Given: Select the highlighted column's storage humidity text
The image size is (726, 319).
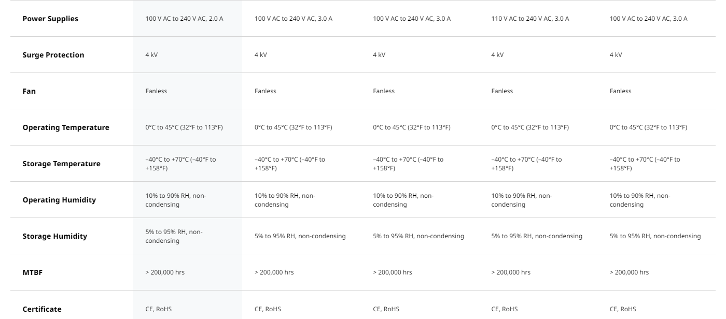Looking at the screenshot, I should click(x=174, y=236).
